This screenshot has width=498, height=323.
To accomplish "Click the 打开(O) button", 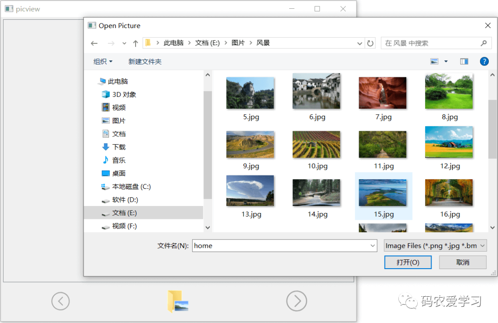I will tap(408, 262).
